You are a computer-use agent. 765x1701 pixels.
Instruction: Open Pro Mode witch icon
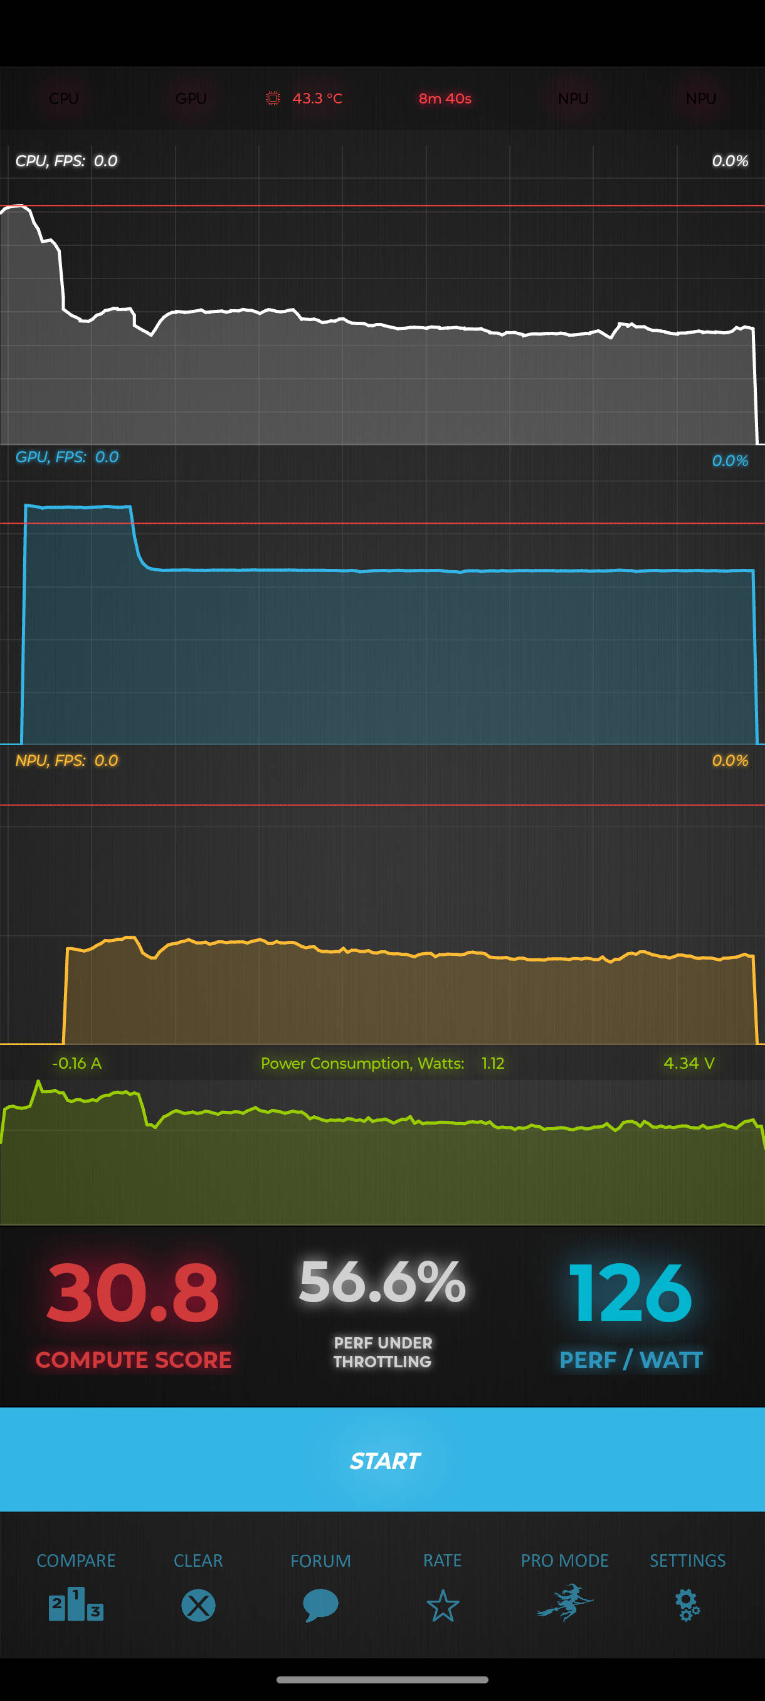tap(565, 1603)
